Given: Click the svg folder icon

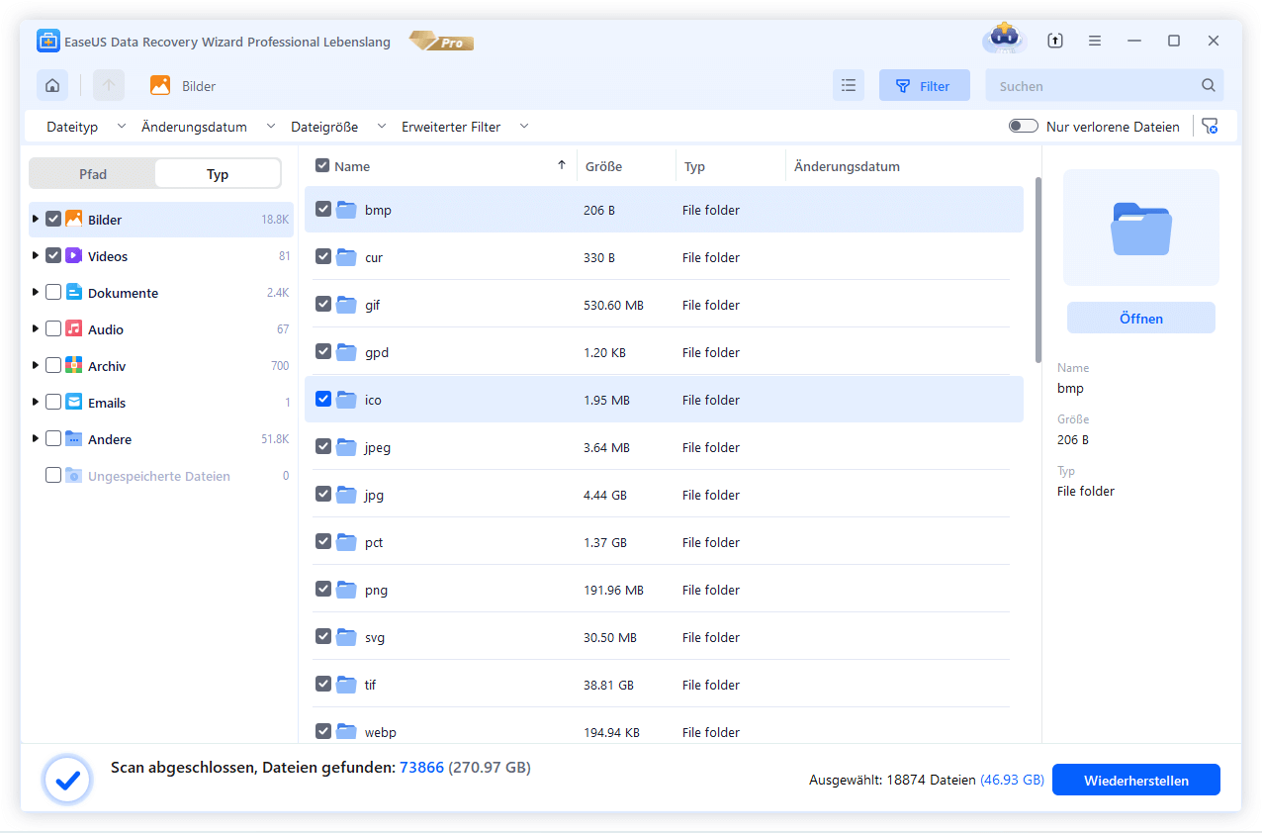Looking at the screenshot, I should click(x=346, y=637).
